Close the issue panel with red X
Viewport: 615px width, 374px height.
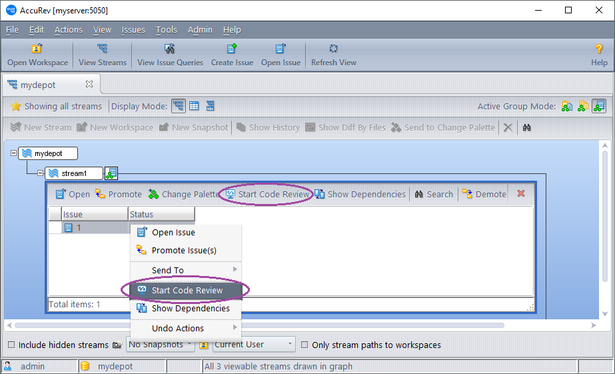coord(521,194)
